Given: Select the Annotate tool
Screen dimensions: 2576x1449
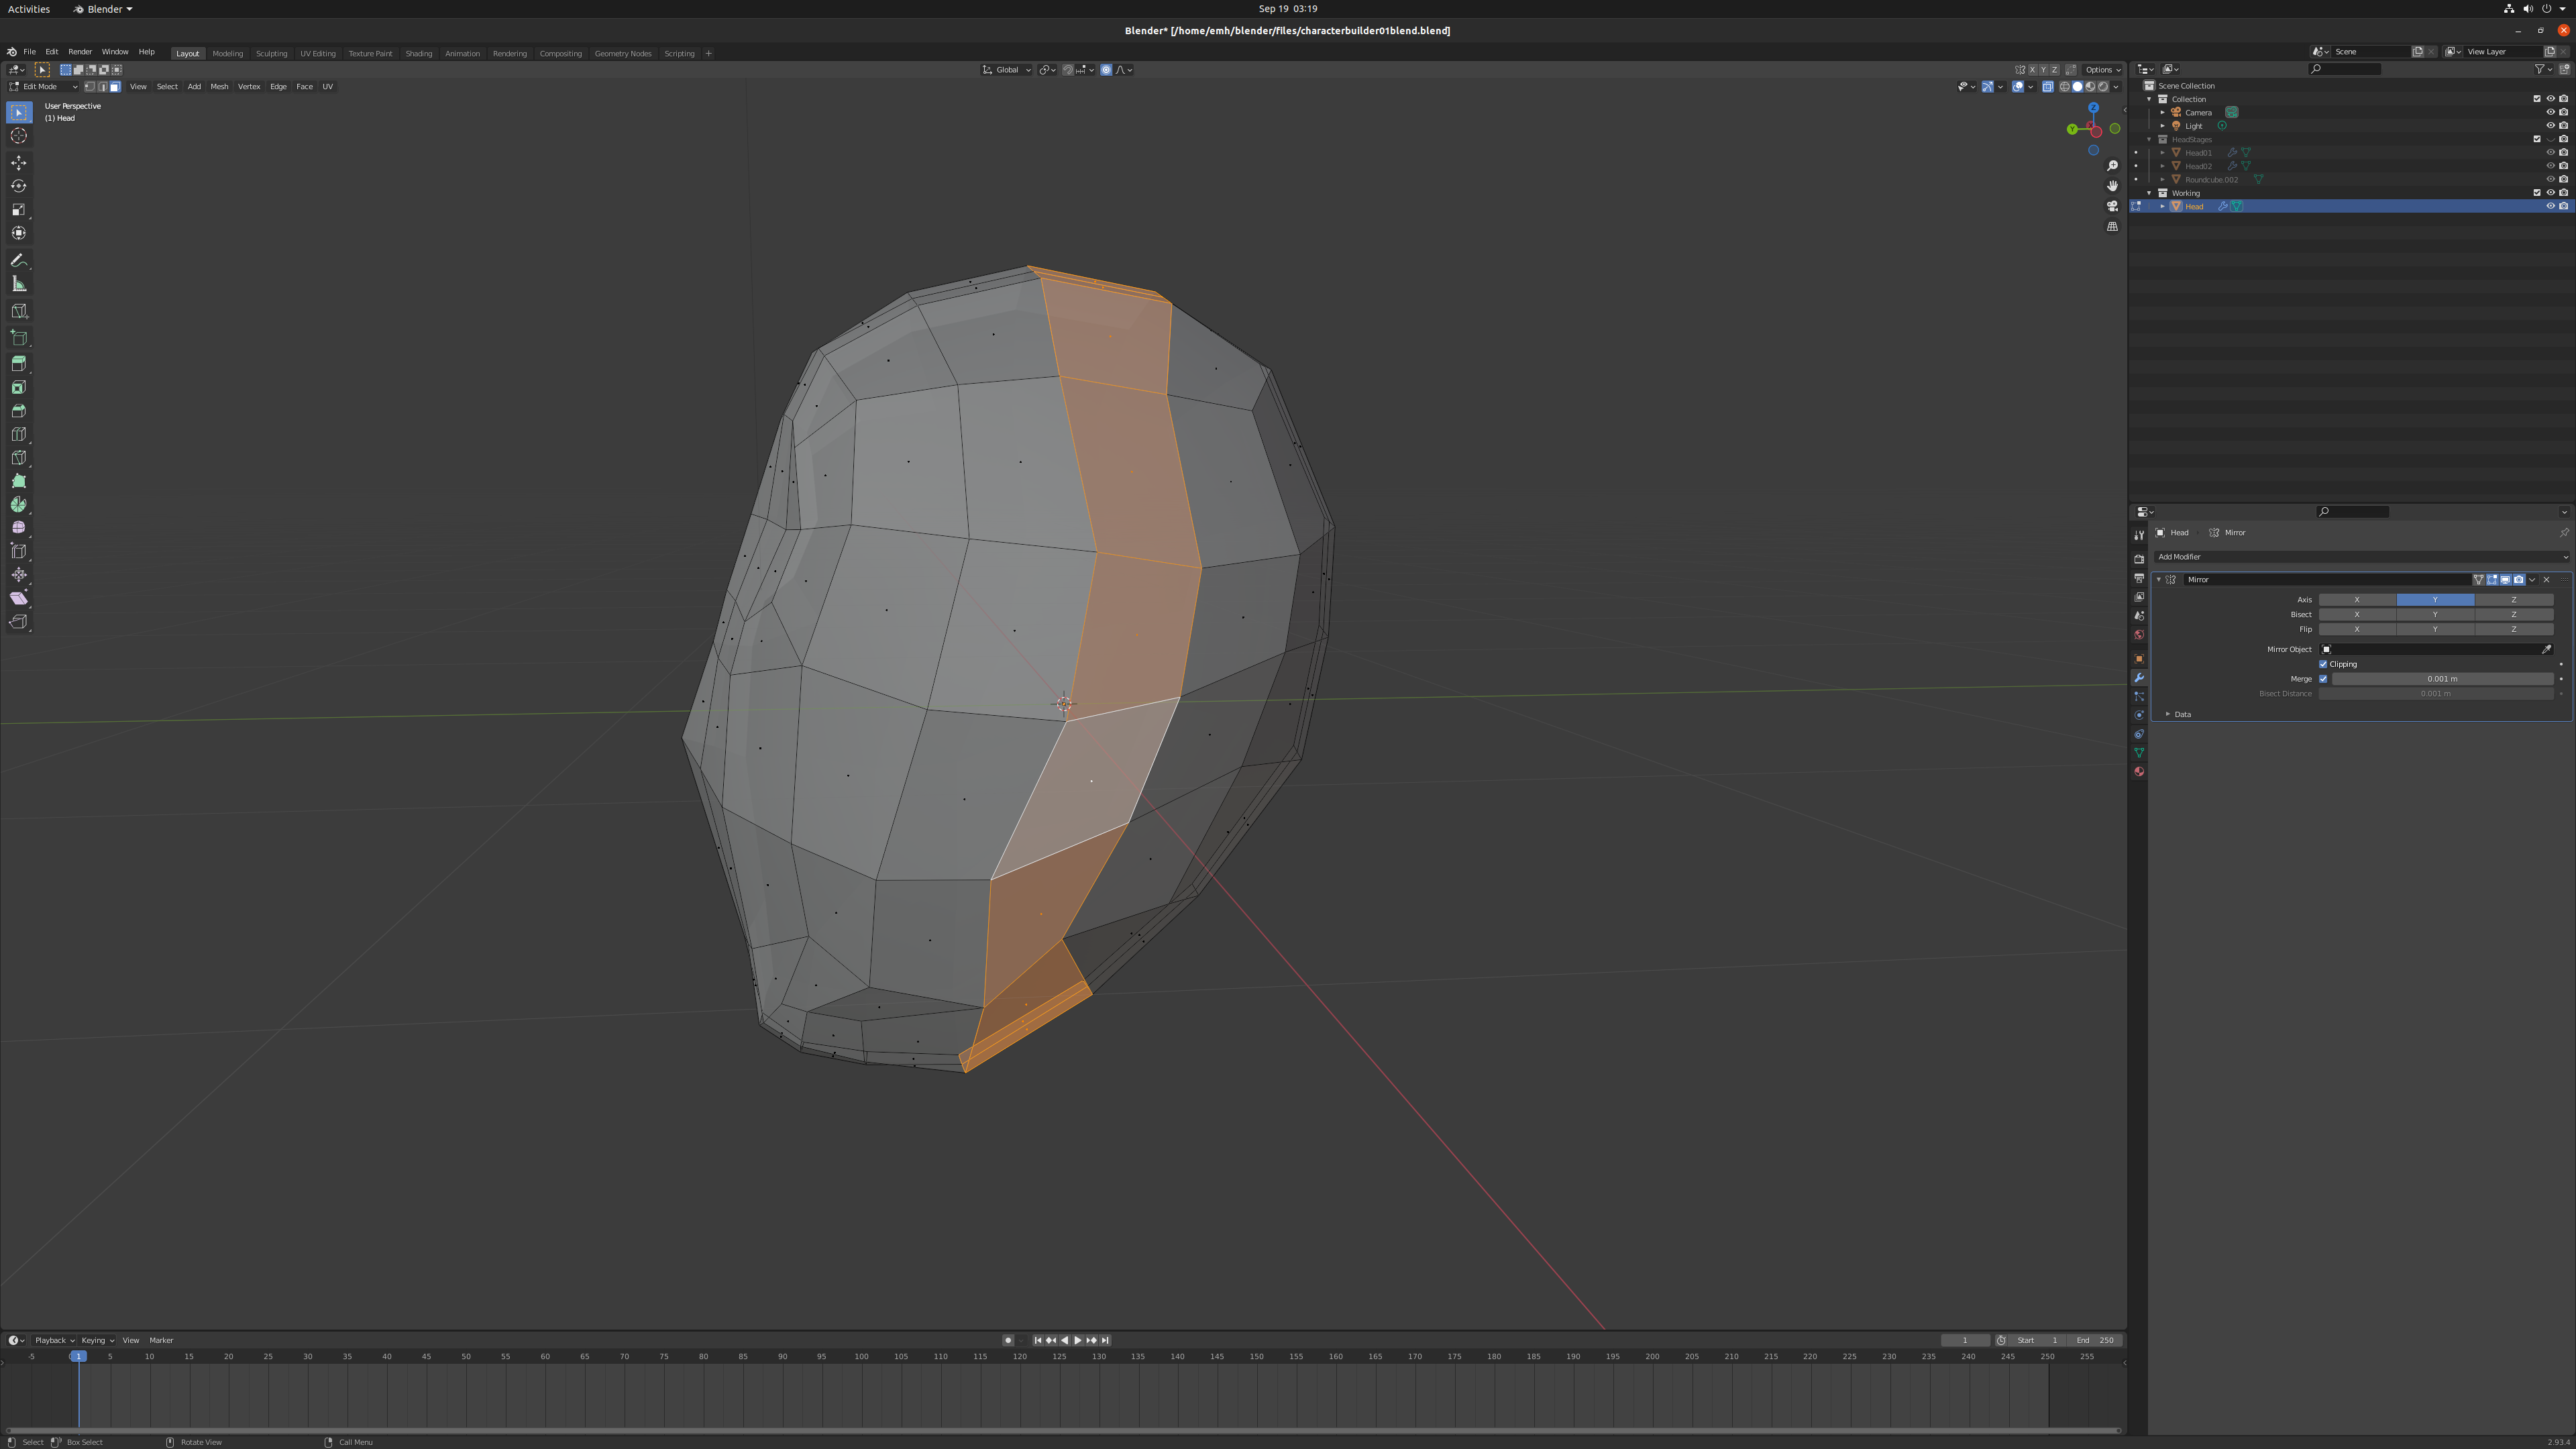Looking at the screenshot, I should coord(19,260).
